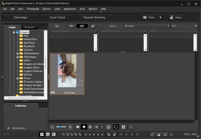
Task: Click the filter lock icon
Action: tap(93, 26)
